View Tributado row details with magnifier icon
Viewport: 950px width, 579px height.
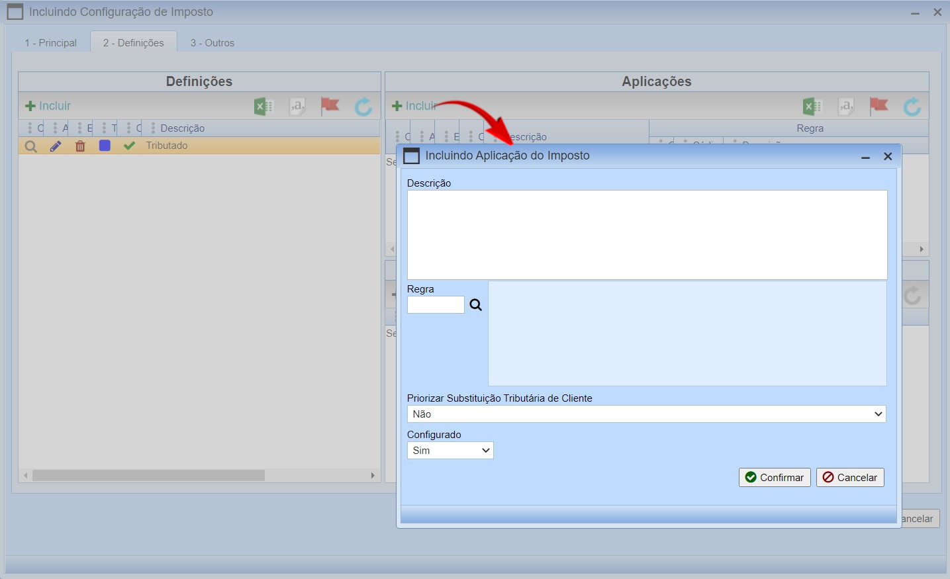pos(30,146)
